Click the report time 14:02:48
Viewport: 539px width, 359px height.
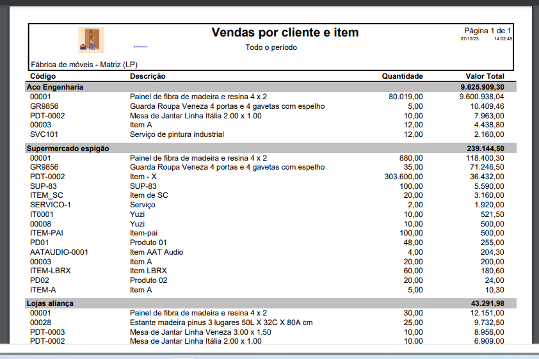pos(503,39)
